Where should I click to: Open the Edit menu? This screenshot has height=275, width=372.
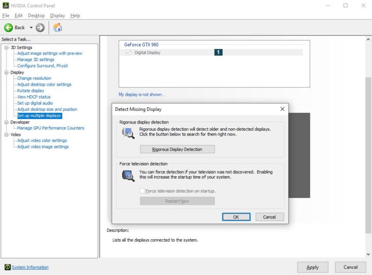click(18, 15)
